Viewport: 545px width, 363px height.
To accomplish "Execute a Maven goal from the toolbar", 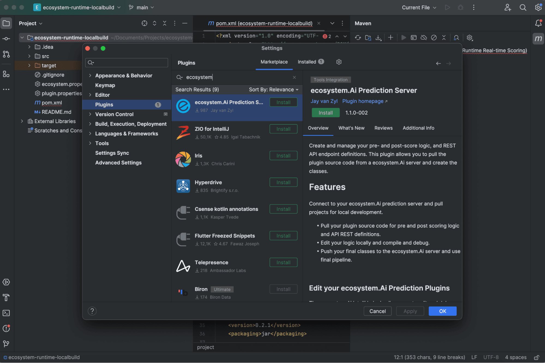I will [x=414, y=38].
